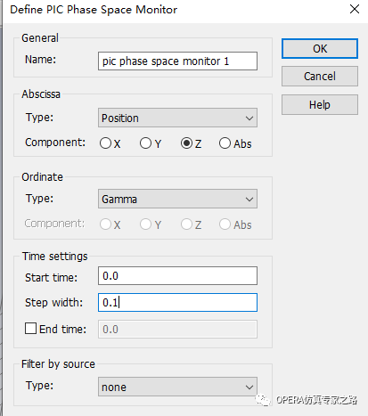Open Filter by source Type dropdown
The image size is (368, 416).
177,387
